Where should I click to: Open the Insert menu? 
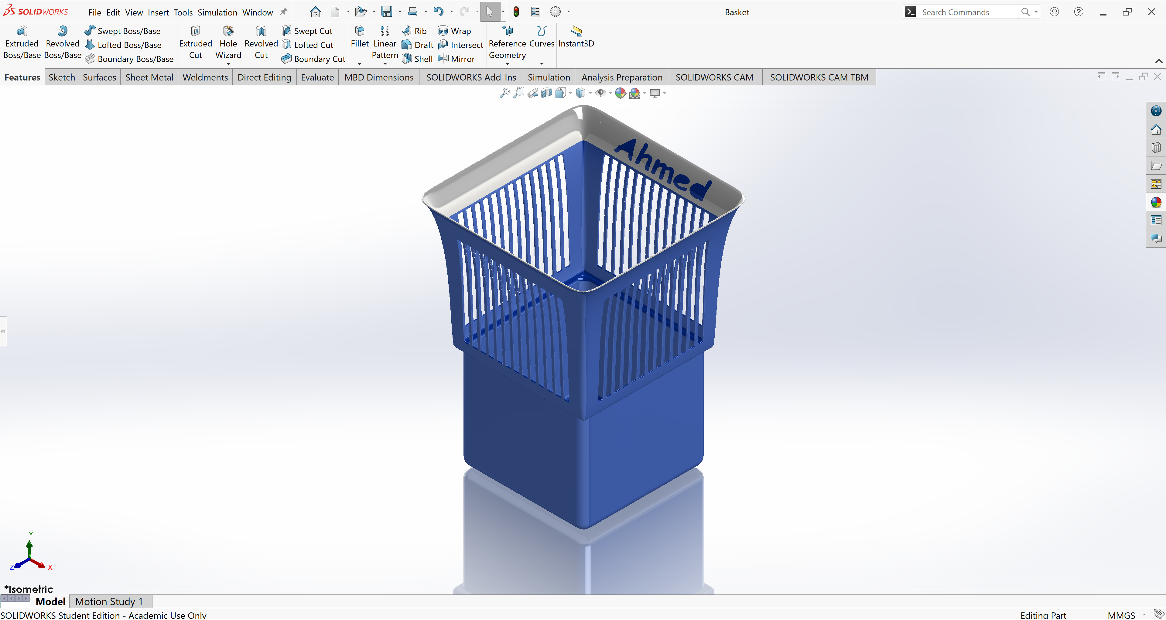click(x=158, y=12)
